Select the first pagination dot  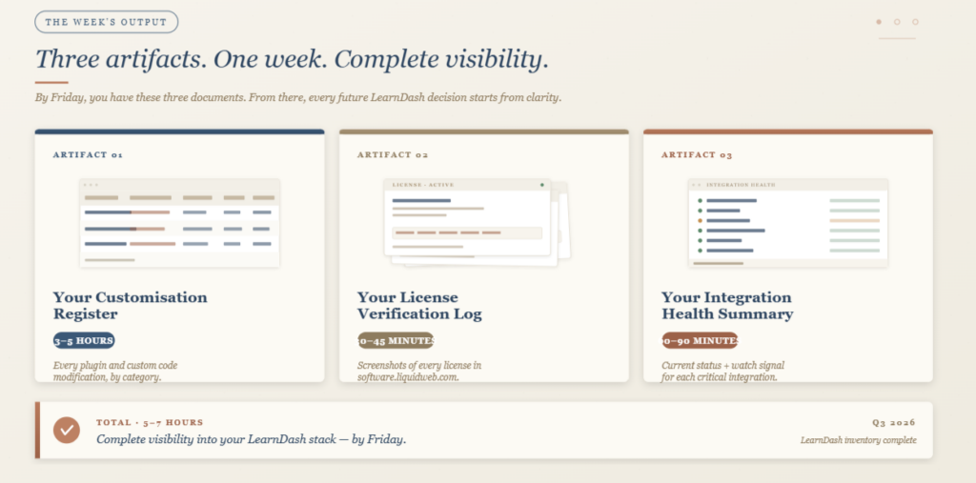point(879,22)
